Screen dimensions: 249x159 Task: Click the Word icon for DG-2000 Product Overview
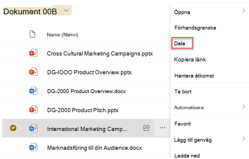[x=33, y=91]
